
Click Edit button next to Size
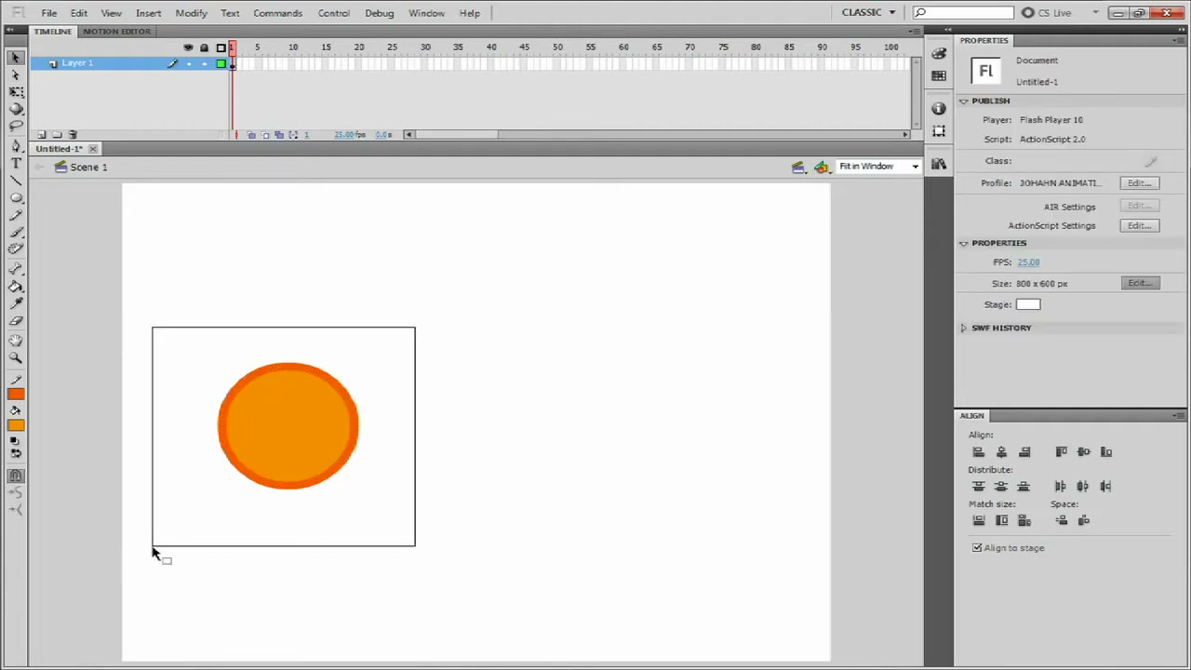coord(1140,283)
